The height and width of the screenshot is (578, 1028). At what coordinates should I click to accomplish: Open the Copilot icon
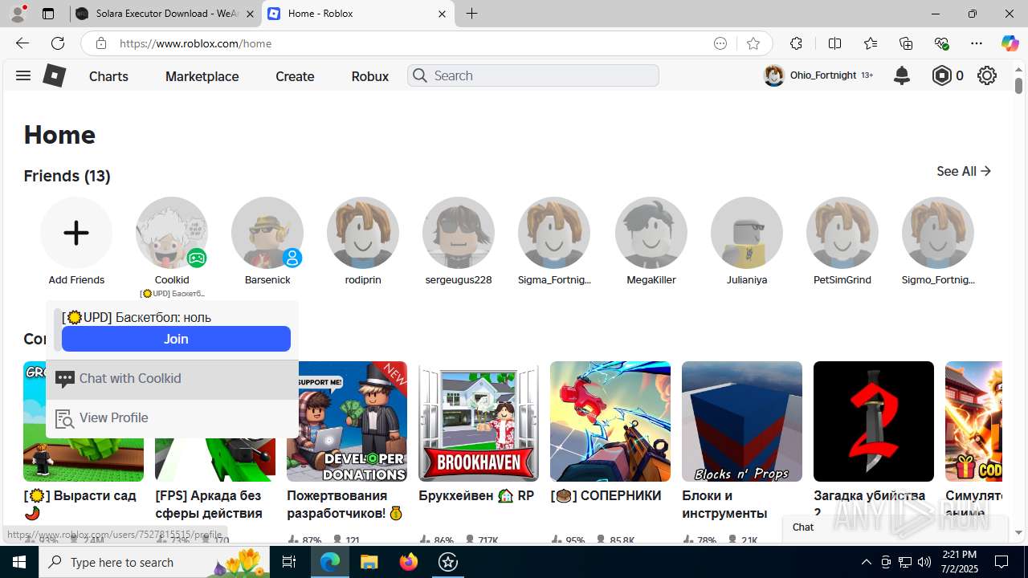pos(1010,43)
